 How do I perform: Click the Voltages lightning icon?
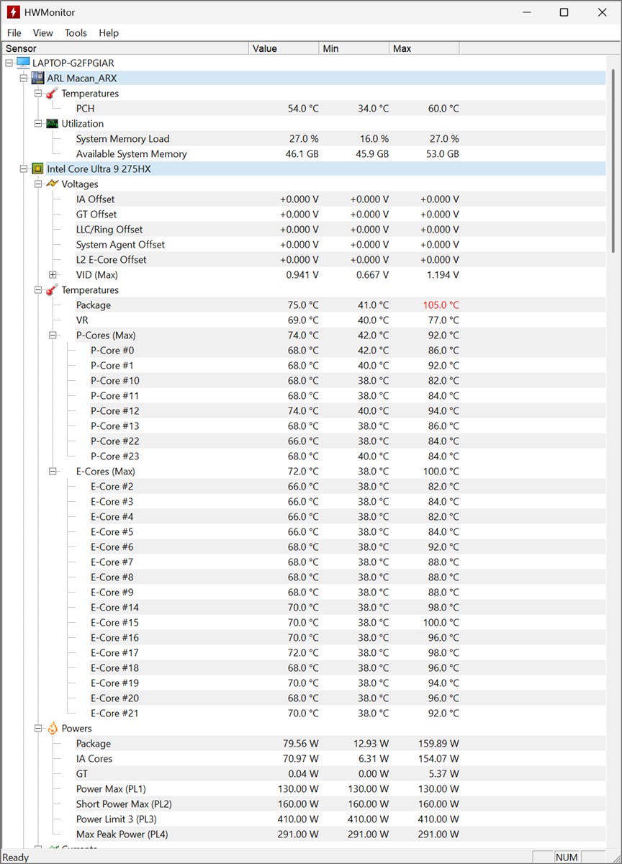[52, 184]
